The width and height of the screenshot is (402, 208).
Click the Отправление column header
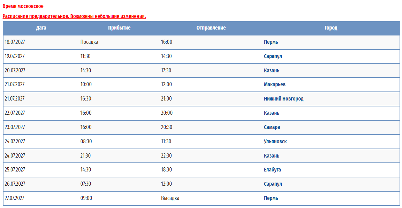tap(211, 28)
